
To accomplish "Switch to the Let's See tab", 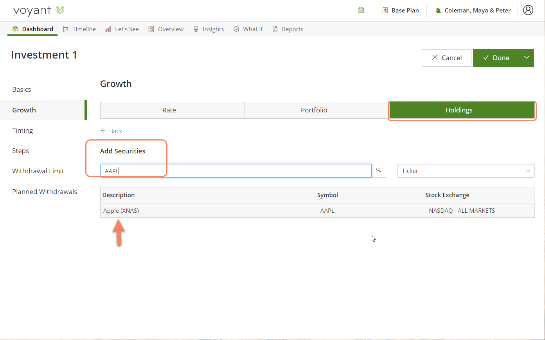I will pyautogui.click(x=122, y=29).
